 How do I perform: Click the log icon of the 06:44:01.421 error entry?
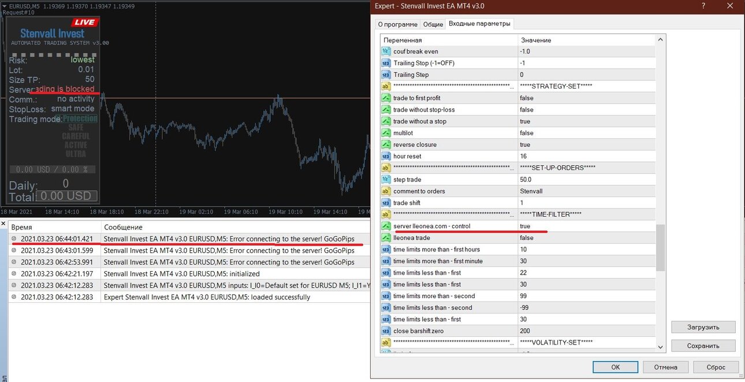point(14,239)
